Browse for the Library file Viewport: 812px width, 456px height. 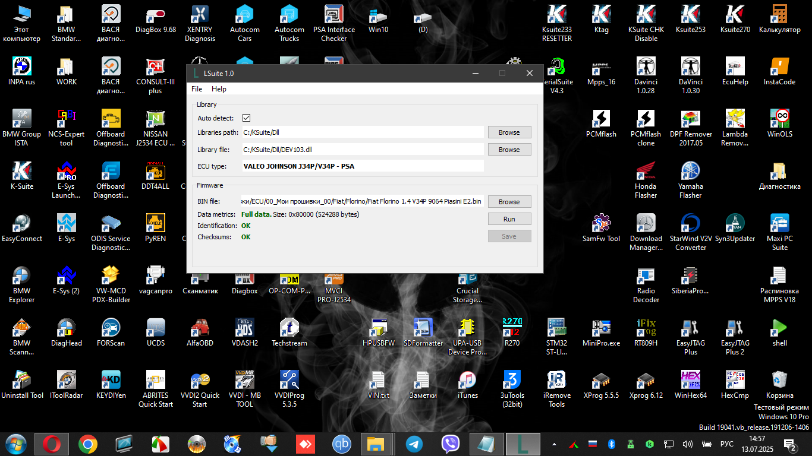point(509,150)
